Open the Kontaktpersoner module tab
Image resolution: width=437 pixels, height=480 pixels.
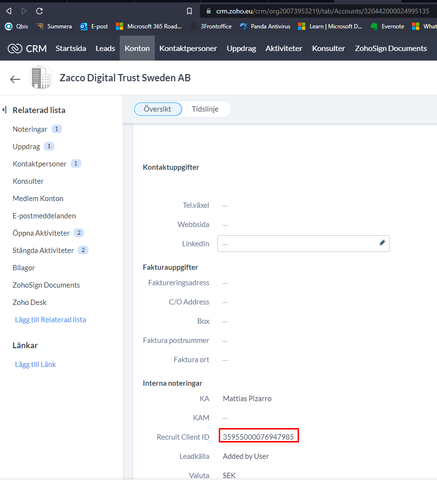[188, 48]
